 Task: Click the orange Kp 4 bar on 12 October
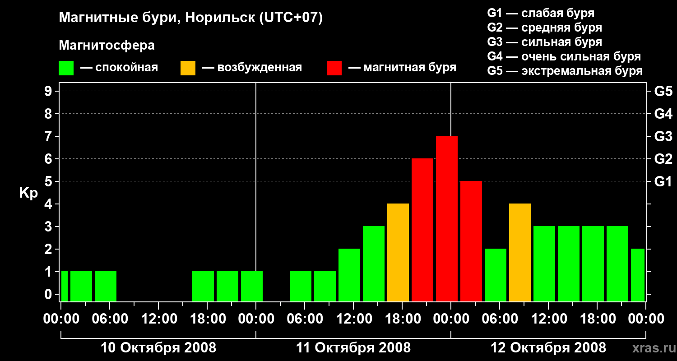520,253
